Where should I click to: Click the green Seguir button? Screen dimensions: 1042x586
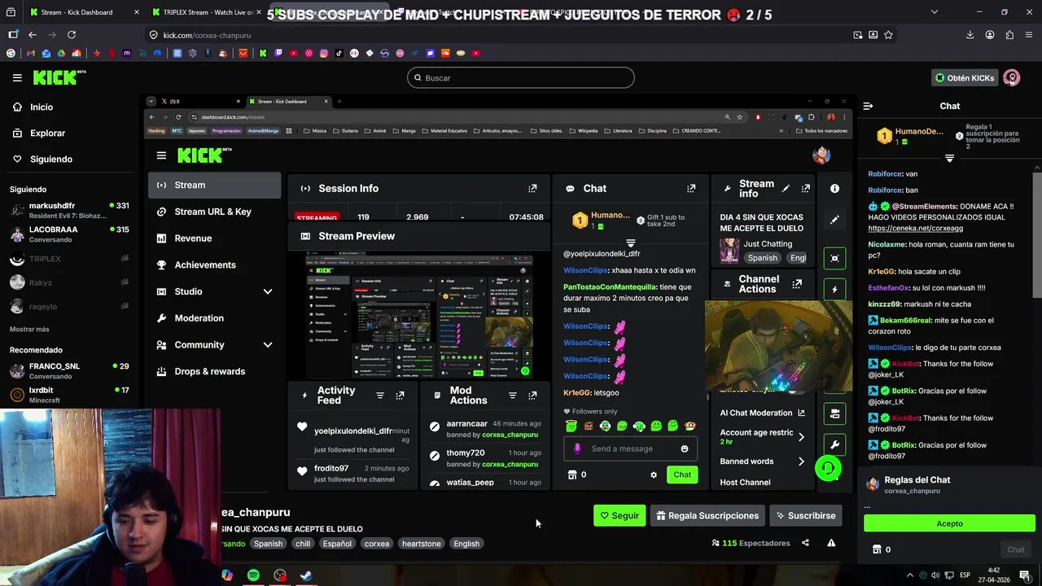tap(620, 515)
